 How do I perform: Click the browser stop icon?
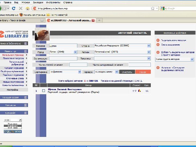pyautogui.click(x=20, y=8)
